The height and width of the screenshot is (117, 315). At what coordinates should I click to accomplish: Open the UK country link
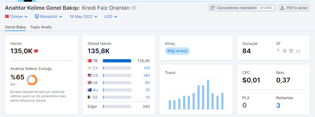pos(95,82)
